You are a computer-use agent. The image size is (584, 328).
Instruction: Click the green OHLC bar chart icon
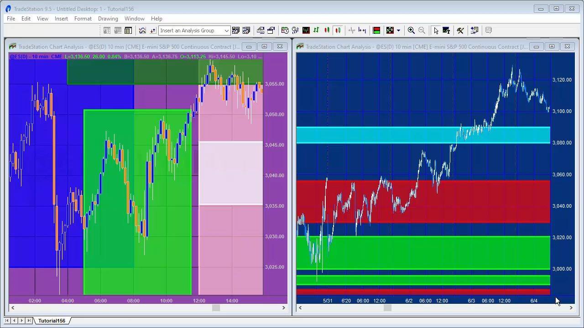pyautogui.click(x=316, y=31)
